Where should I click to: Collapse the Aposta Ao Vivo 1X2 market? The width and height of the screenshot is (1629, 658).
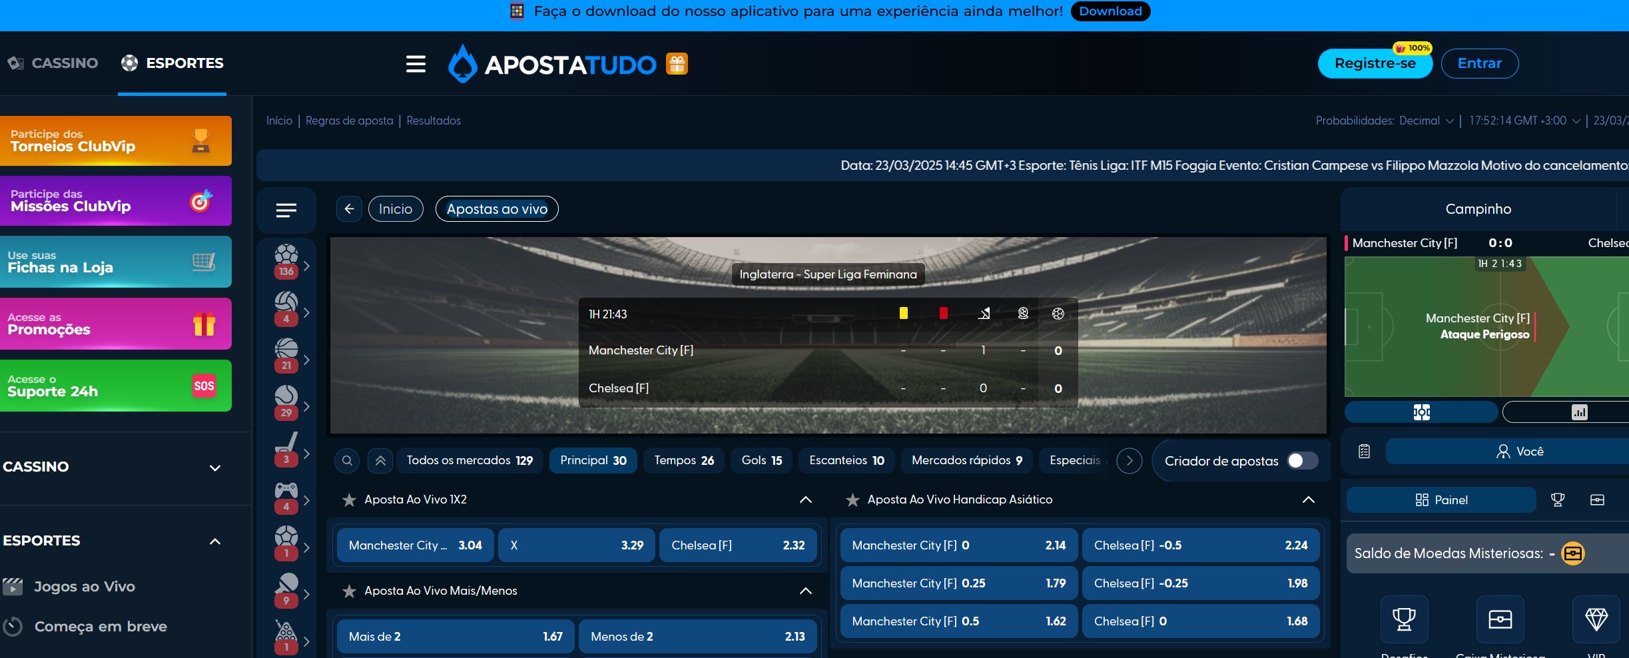point(805,499)
